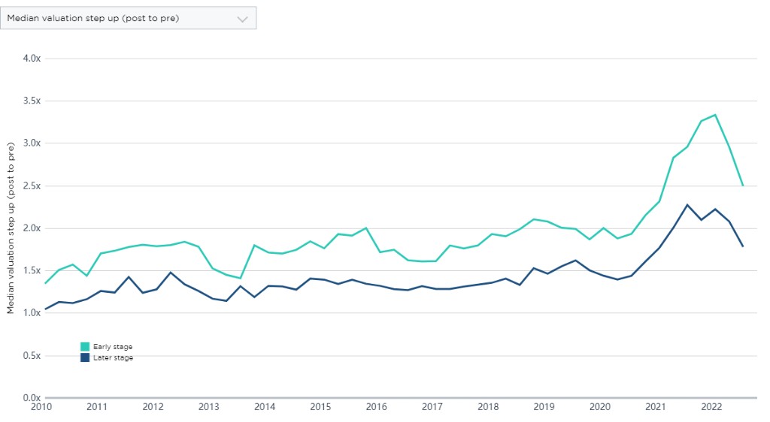Image resolution: width=770 pixels, height=422 pixels.
Task: Click the 1.0x y-axis label
Action: (30, 313)
